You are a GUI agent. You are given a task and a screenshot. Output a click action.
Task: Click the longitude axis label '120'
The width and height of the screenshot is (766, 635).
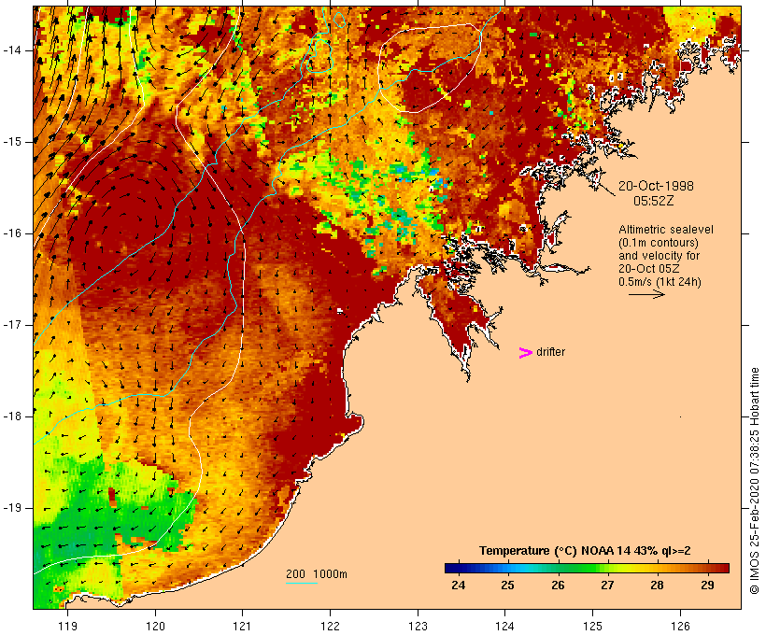(155, 626)
